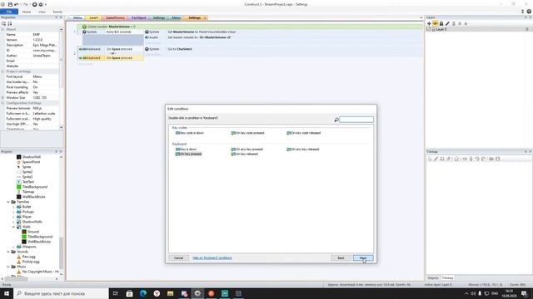Sort properties categorized icon
This screenshot has height=299, width=533.
[x=3, y=24]
